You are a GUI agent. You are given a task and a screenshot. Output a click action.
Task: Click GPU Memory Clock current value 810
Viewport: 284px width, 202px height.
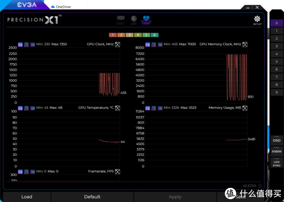[x=250, y=97]
